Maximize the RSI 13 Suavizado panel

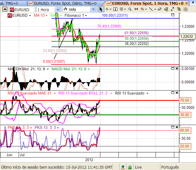pos(172,93)
